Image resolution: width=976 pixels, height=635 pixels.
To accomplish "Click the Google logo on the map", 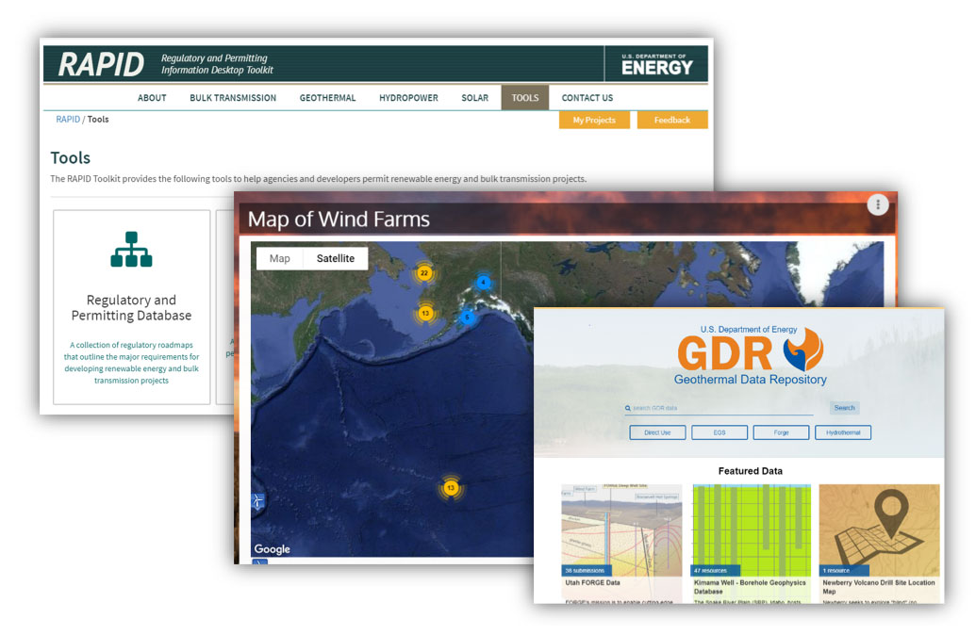I will click(271, 548).
